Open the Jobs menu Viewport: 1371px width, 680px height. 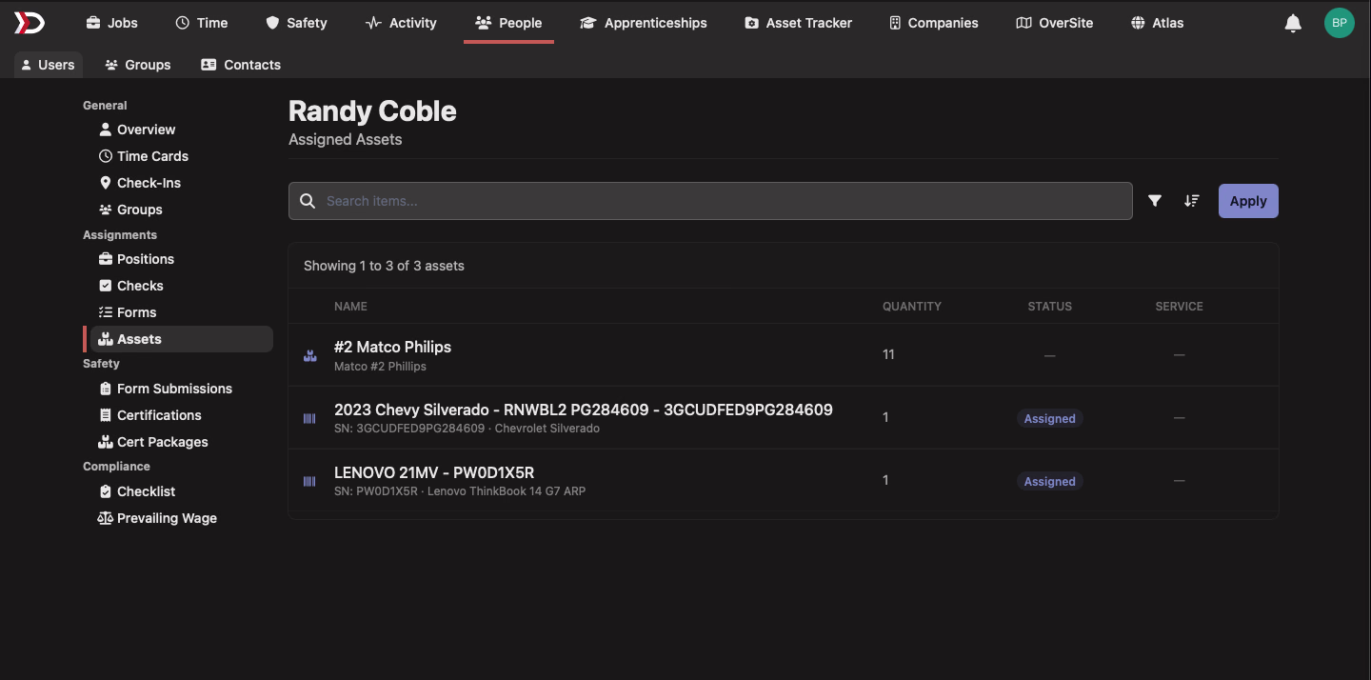pos(111,23)
